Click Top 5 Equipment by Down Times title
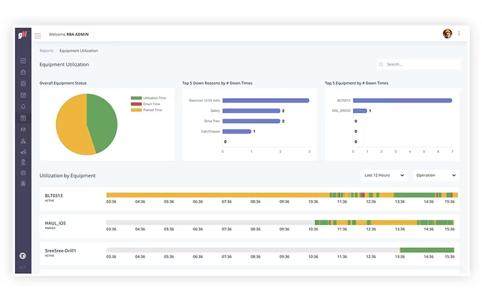The image size is (482, 301). pyautogui.click(x=356, y=83)
